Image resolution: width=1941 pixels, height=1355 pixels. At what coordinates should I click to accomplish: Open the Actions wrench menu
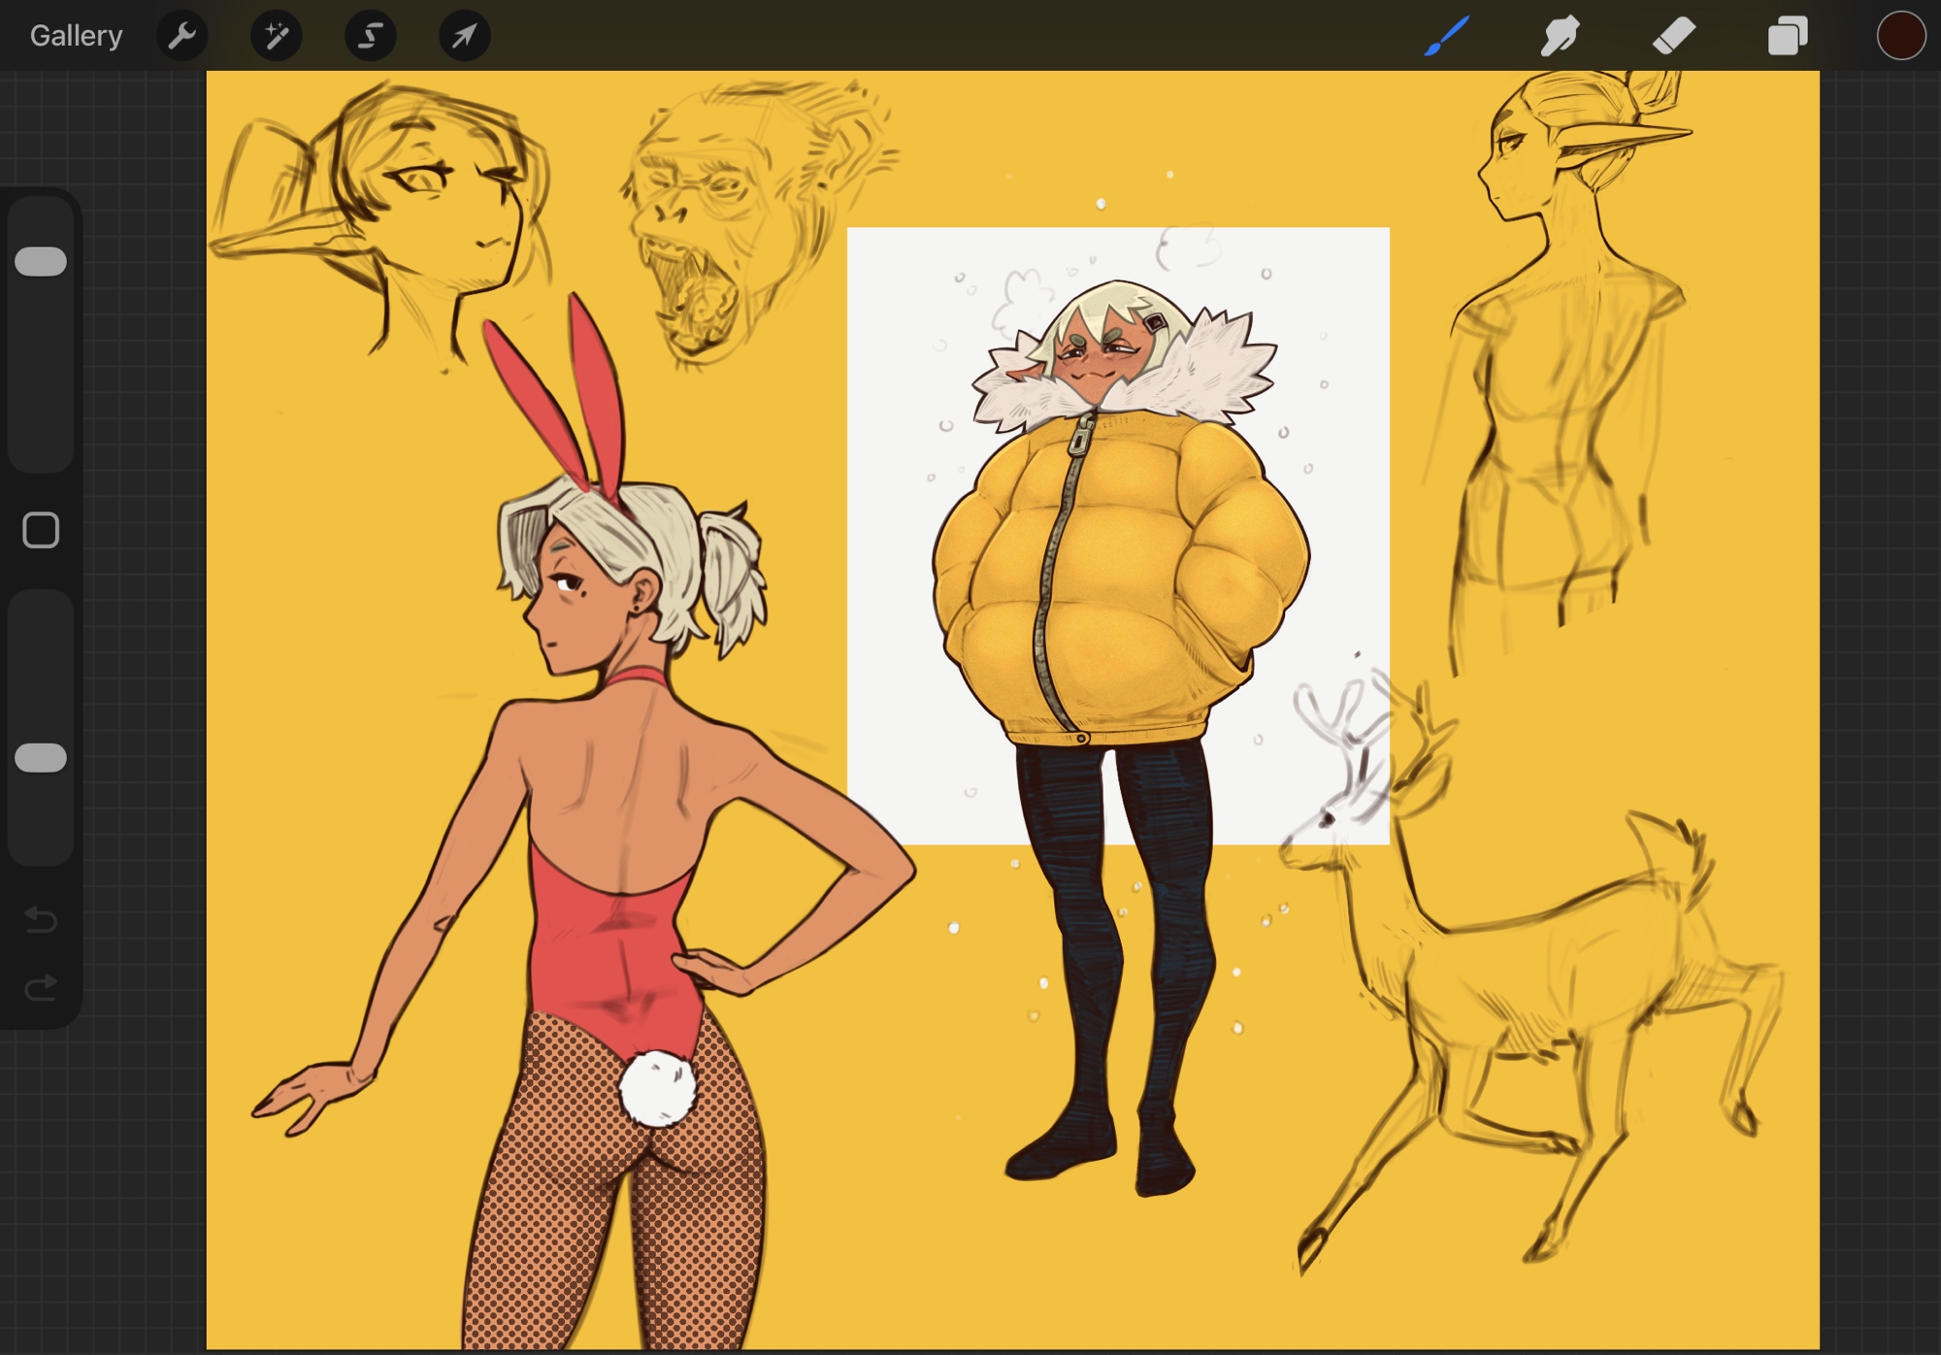point(182,36)
